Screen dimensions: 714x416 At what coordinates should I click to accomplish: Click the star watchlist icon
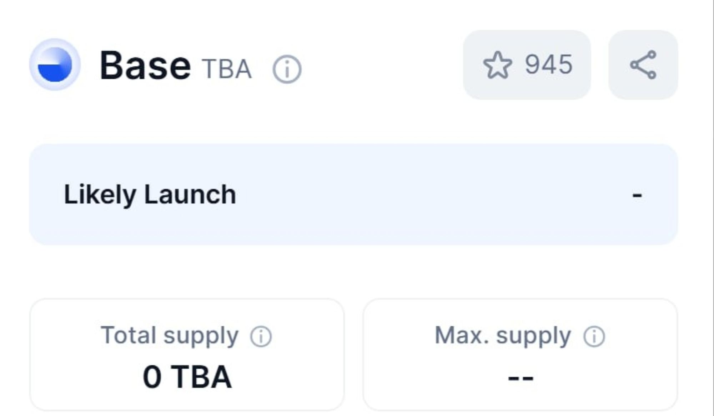coord(497,65)
